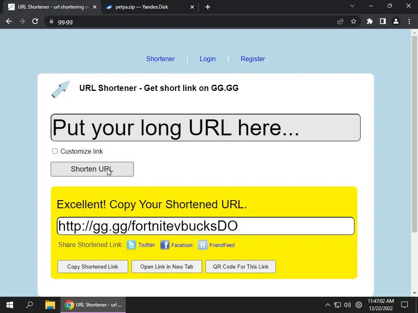Click Open Link in New Tab button
This screenshot has width=418, height=313.
point(167,267)
